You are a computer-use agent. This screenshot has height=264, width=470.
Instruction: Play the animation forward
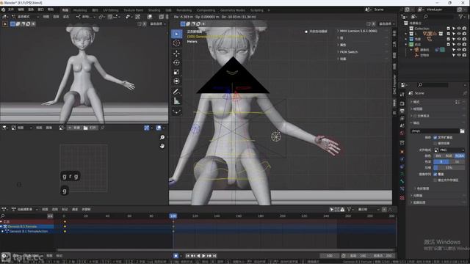point(203,256)
